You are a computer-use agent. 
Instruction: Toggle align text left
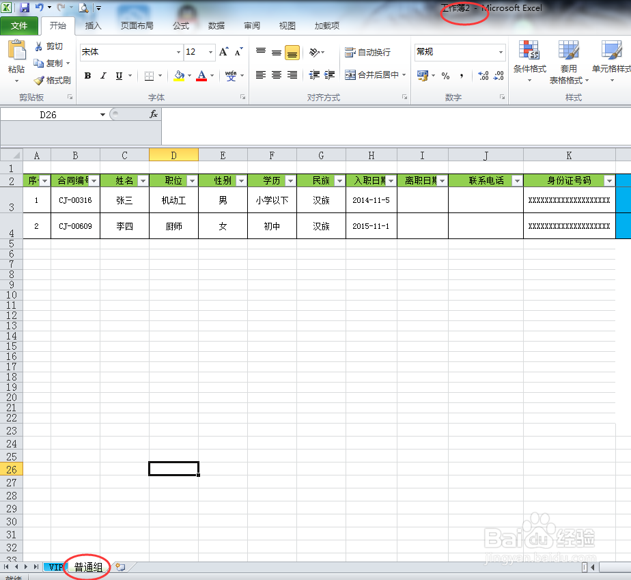click(x=261, y=75)
